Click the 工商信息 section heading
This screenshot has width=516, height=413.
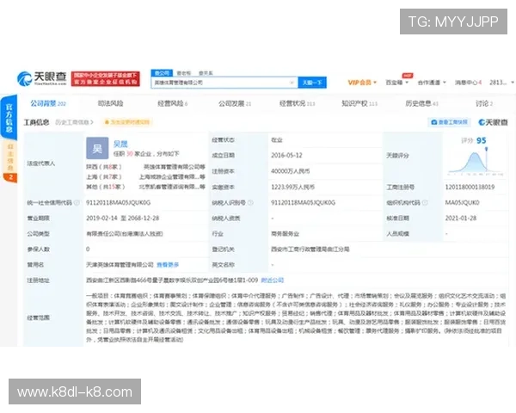click(36, 122)
